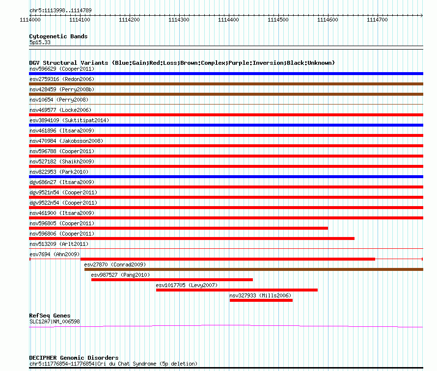The image size is (437, 371).
Task: Click the red esv987527 loss bar
Action: click(172, 280)
